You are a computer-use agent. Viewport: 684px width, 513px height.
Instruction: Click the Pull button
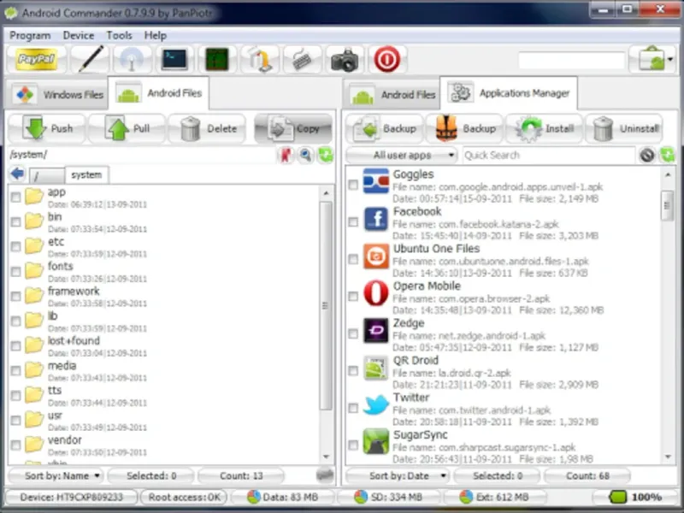pos(127,129)
